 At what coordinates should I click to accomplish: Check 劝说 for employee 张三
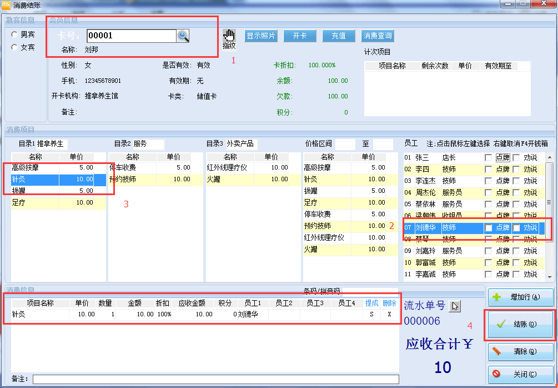point(516,157)
